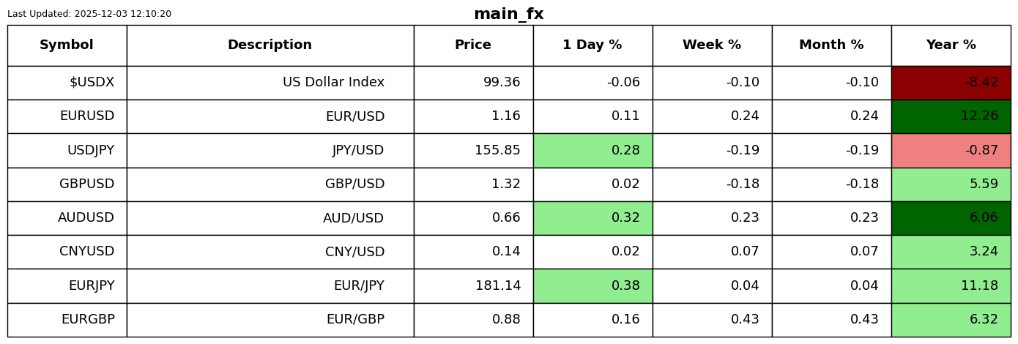The height and width of the screenshot is (344, 1018).
Task: Click the dark red -8.42 cell
Action: pyautogui.click(x=951, y=83)
